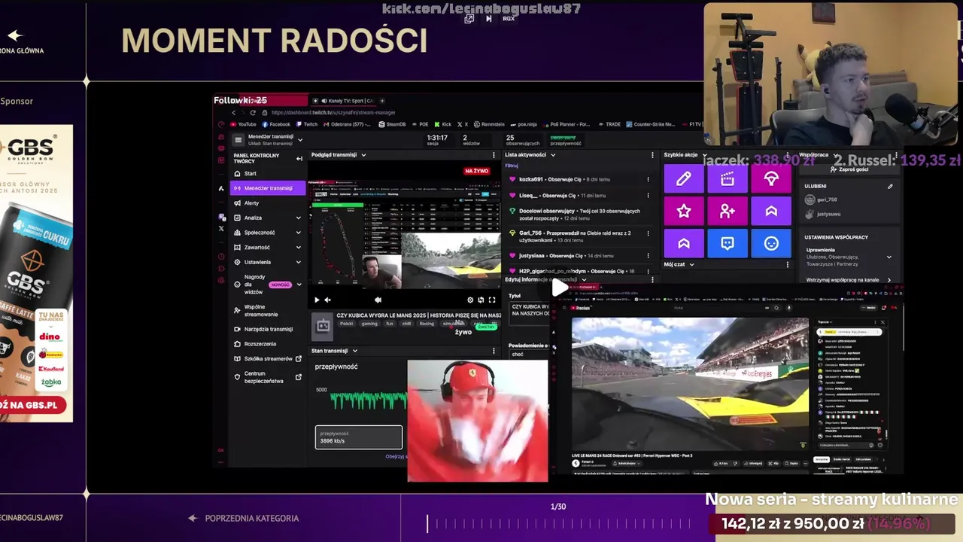The width and height of the screenshot is (963, 542).
Task: Open the hamburger menu beside Menedżer transmisji
Action: pos(238,140)
